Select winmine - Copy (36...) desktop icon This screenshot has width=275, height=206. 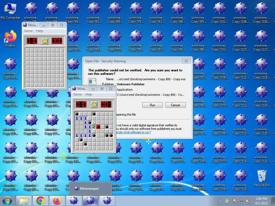point(10,97)
